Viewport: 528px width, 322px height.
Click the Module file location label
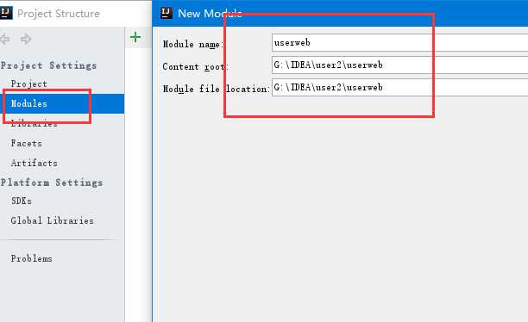pos(217,89)
